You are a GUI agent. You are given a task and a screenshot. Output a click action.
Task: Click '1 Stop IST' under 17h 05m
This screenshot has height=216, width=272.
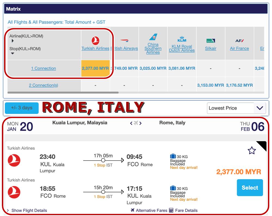pos(103,165)
